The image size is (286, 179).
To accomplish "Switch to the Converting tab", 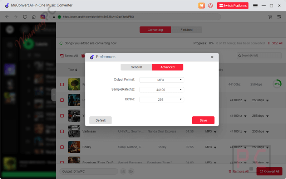I will point(155,30).
